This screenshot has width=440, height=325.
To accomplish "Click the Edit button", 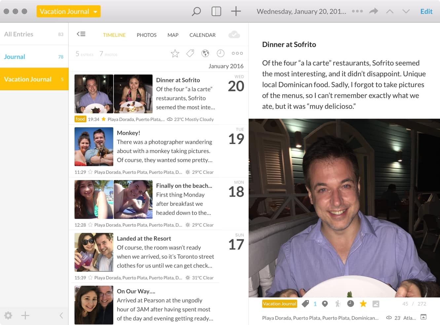I will [426, 12].
